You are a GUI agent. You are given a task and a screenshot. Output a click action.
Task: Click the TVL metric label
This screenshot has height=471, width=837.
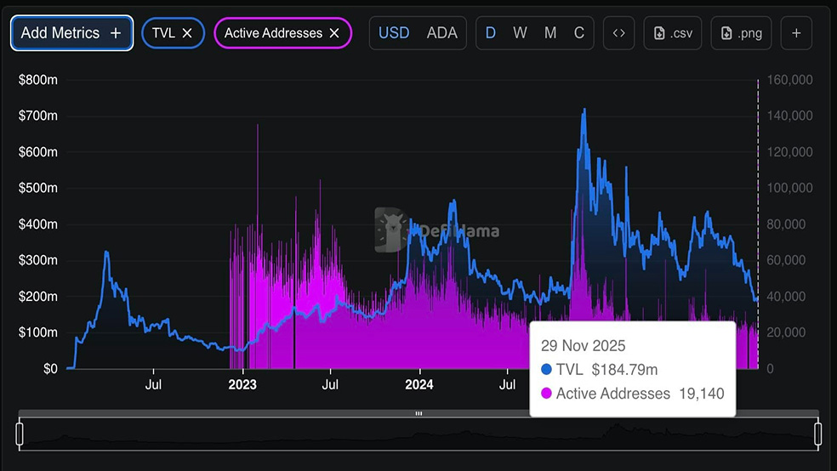point(163,33)
